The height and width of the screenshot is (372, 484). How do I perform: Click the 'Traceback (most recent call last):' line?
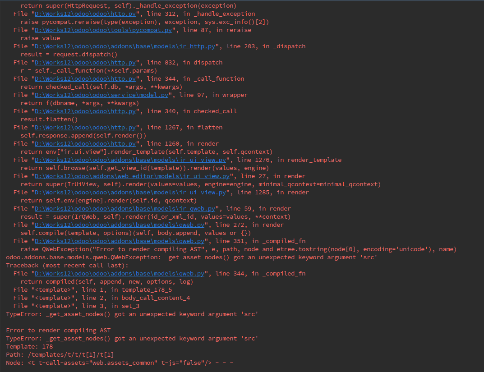(x=67, y=266)
